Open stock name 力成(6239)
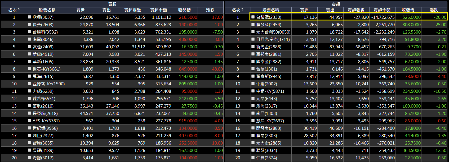Screen dimensions: 449x162 43,91
